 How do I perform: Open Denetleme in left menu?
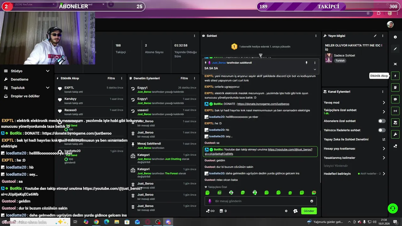click(x=19, y=79)
